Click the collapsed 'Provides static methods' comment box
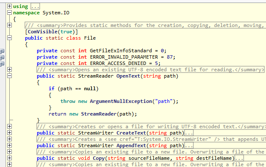This screenshot has width=266, height=167. [x=145, y=25]
